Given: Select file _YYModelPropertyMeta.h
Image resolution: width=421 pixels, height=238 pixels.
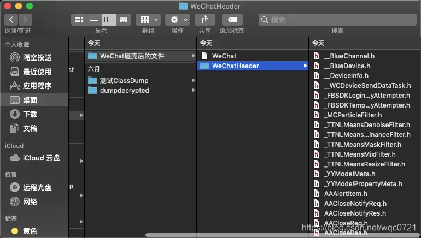Looking at the screenshot, I should tap(363, 184).
